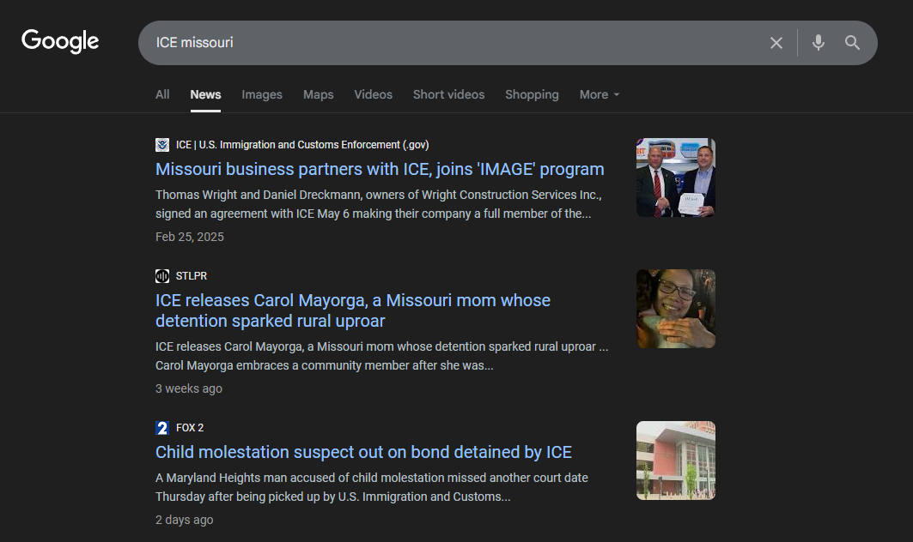Expand the More dropdown menu
Viewport: 913px width, 542px height.
(600, 94)
